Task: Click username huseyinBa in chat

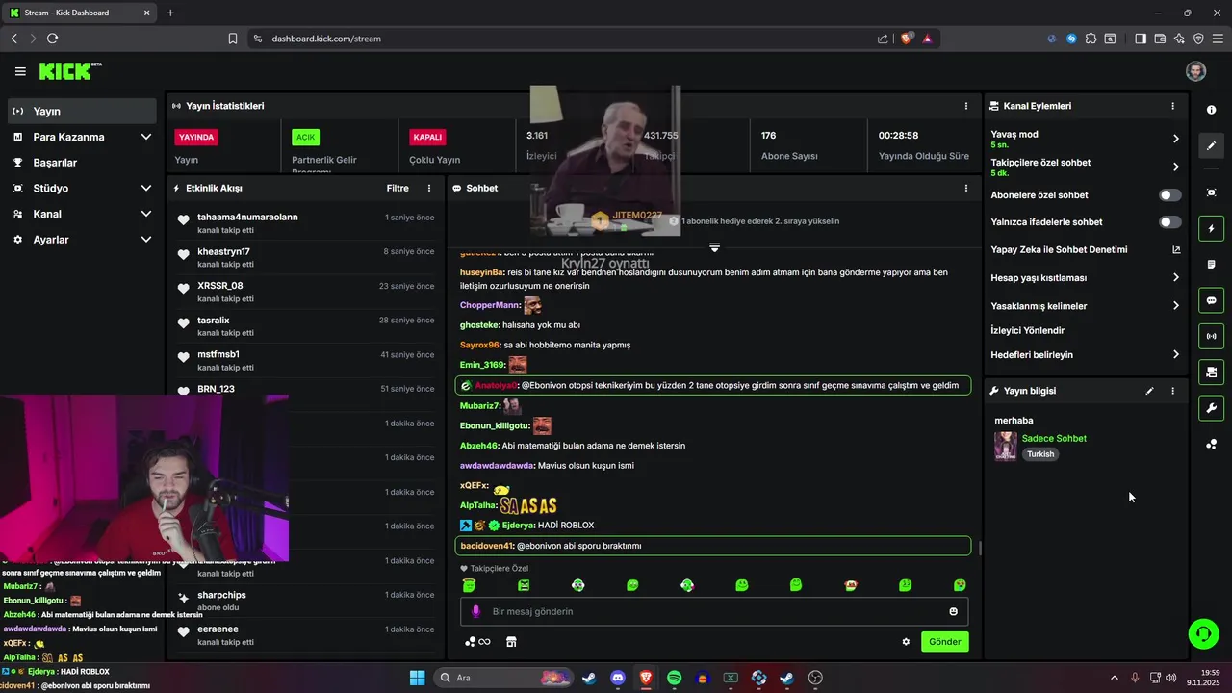Action: (x=482, y=272)
